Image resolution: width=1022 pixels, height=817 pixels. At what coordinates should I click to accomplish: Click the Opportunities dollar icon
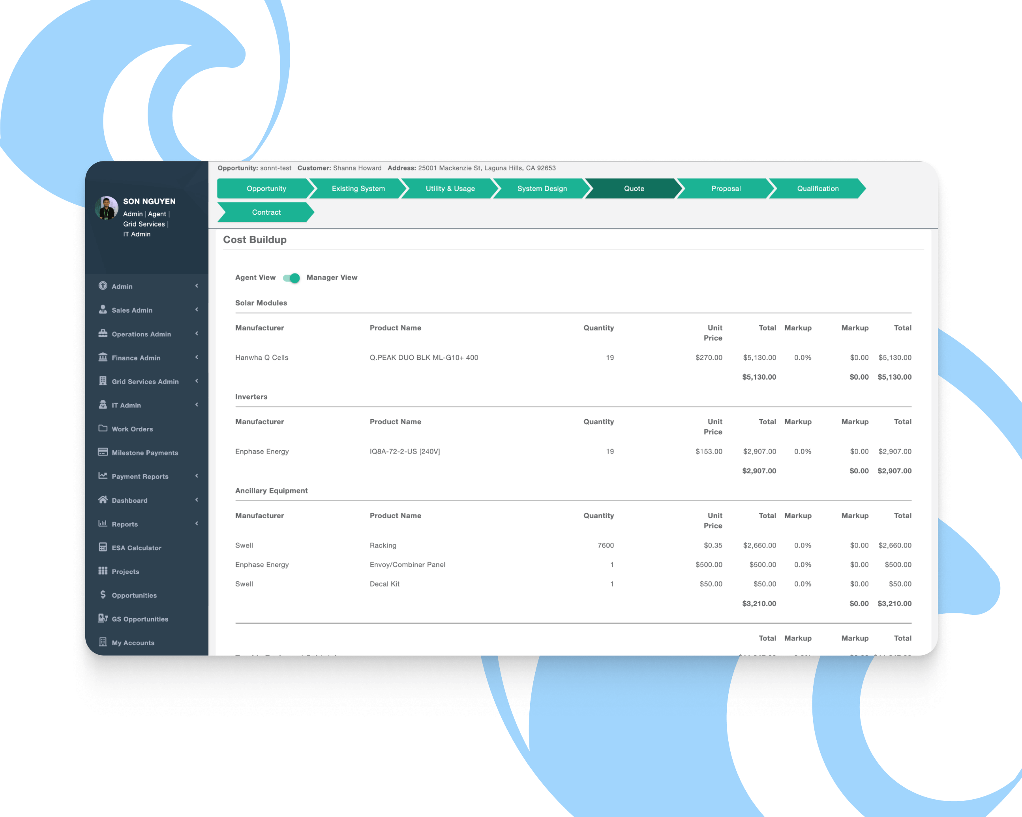pos(103,594)
